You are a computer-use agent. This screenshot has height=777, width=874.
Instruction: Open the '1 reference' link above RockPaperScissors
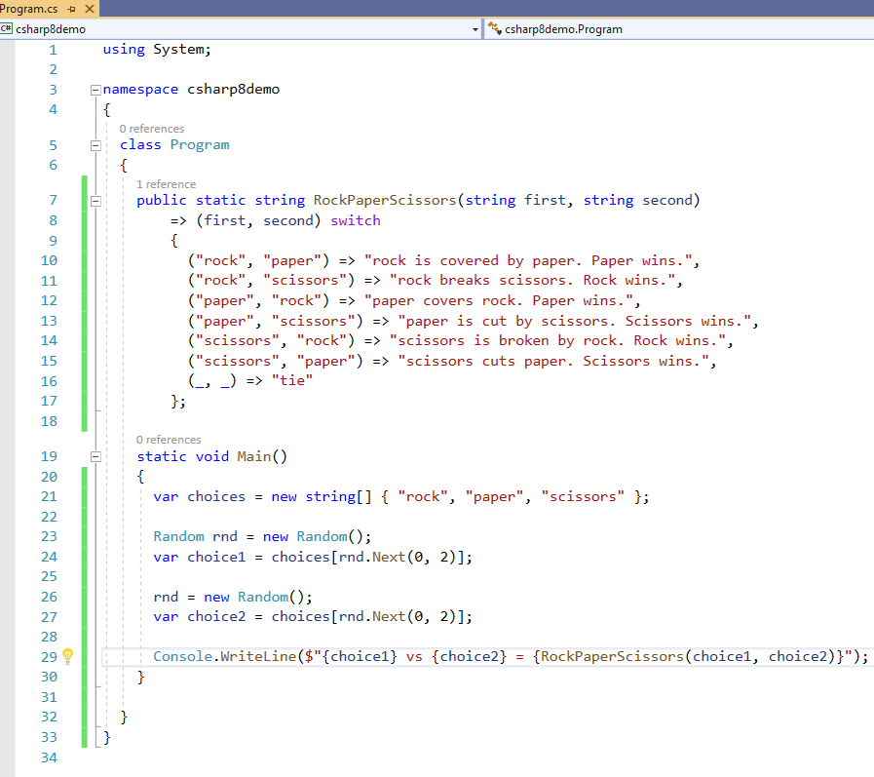166,184
